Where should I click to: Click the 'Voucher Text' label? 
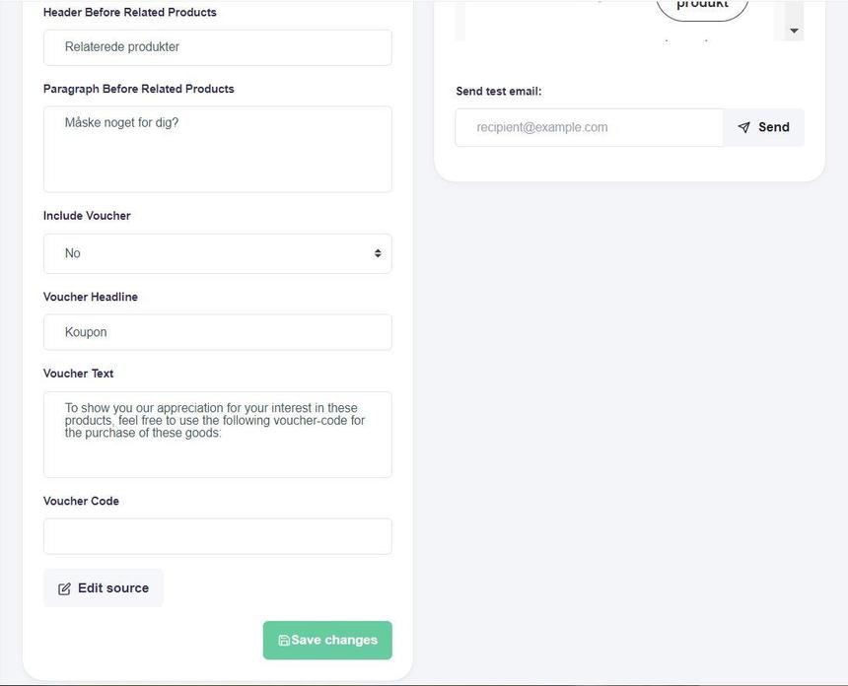click(x=78, y=374)
